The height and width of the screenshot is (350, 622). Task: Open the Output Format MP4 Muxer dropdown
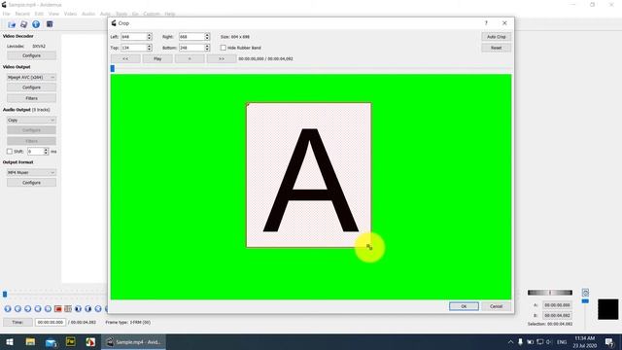point(31,172)
